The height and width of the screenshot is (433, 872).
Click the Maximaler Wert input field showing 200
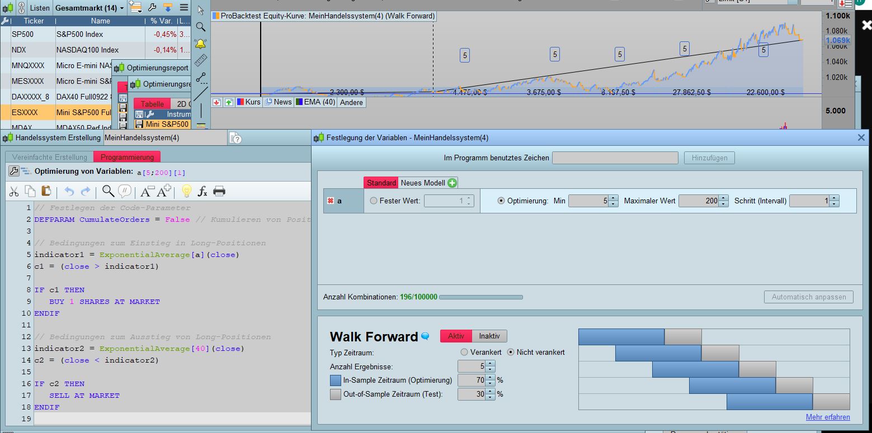(x=699, y=201)
